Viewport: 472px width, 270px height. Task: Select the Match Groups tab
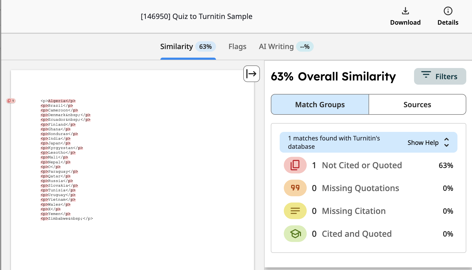pos(320,104)
